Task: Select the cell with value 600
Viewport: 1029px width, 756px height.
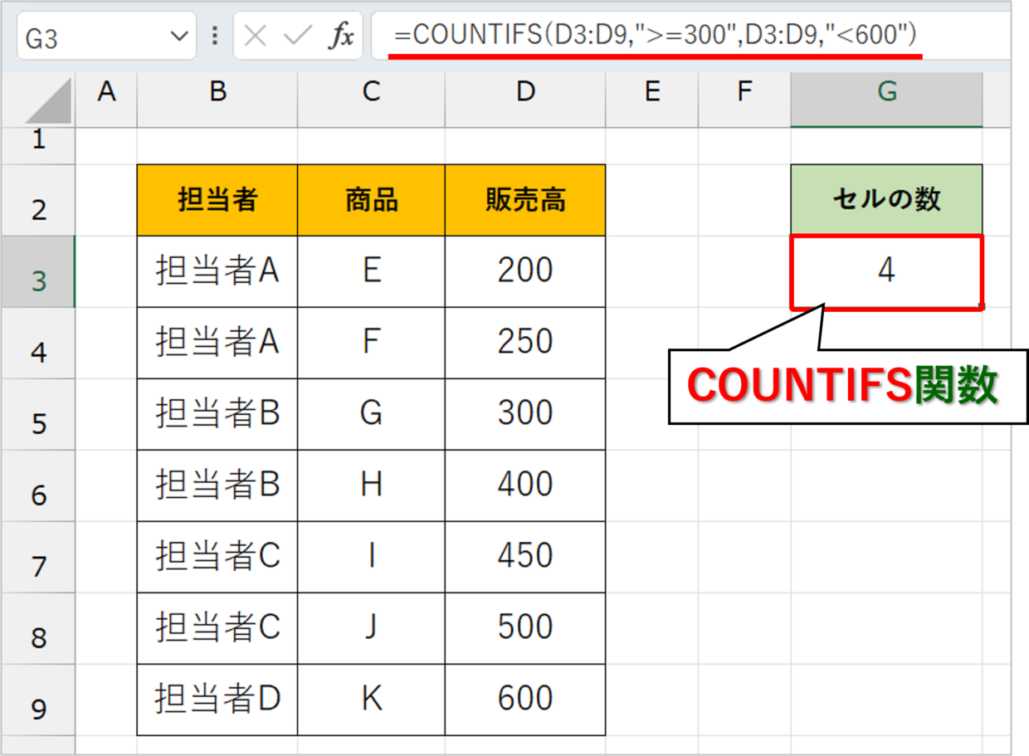Action: [x=525, y=700]
